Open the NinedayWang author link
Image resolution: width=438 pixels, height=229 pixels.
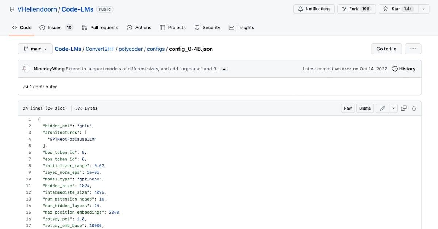pyautogui.click(x=49, y=69)
